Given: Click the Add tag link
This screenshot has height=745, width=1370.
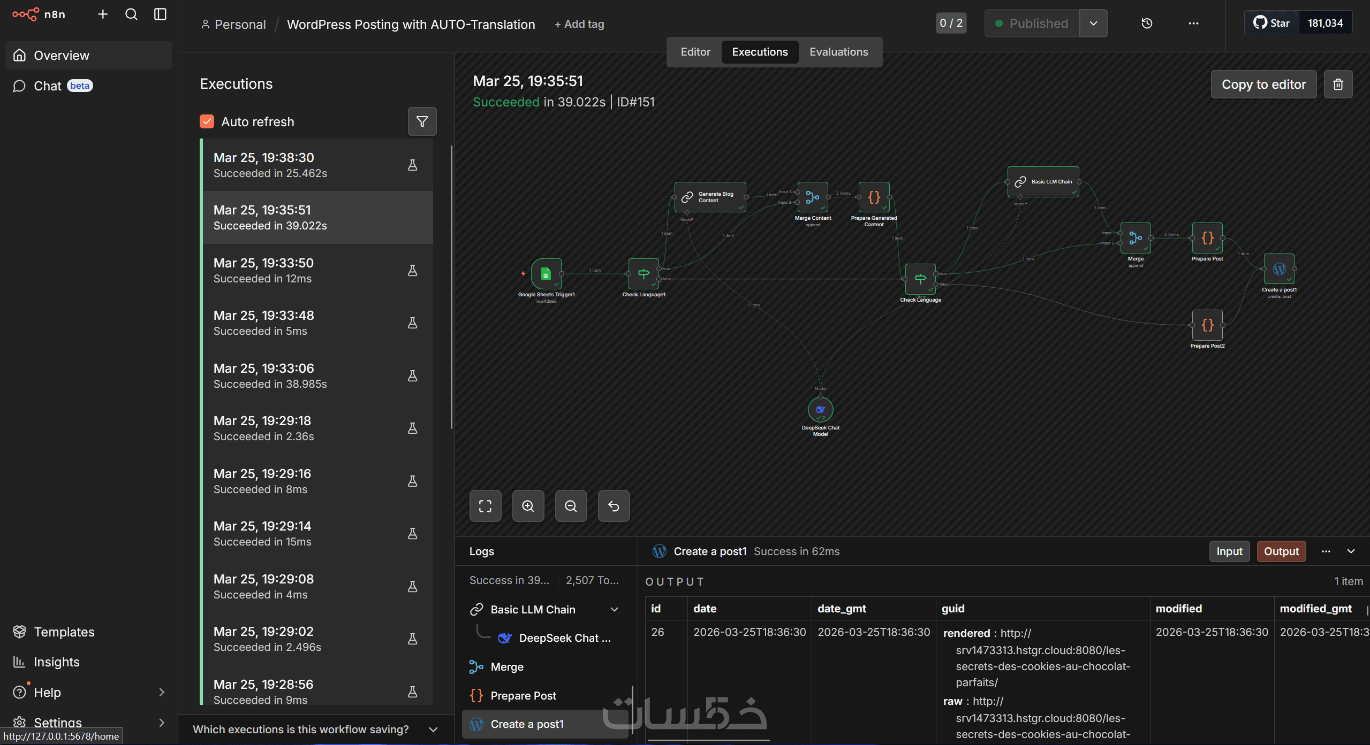Looking at the screenshot, I should (x=579, y=24).
